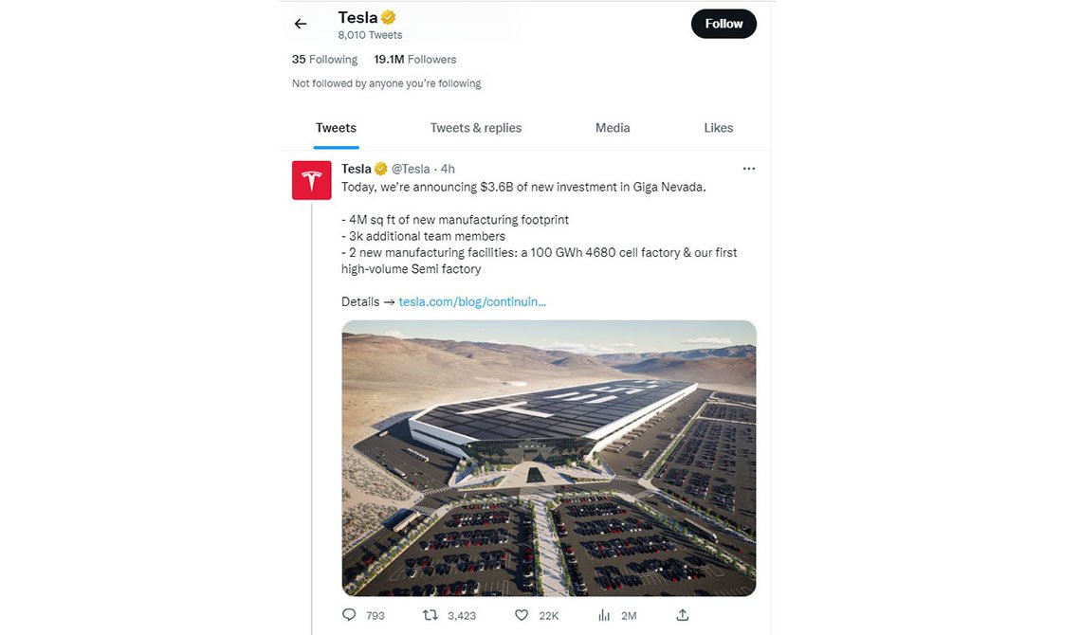Screen dimensions: 1081x635
Task: Click the 4h tweet timestamp
Action: click(448, 169)
